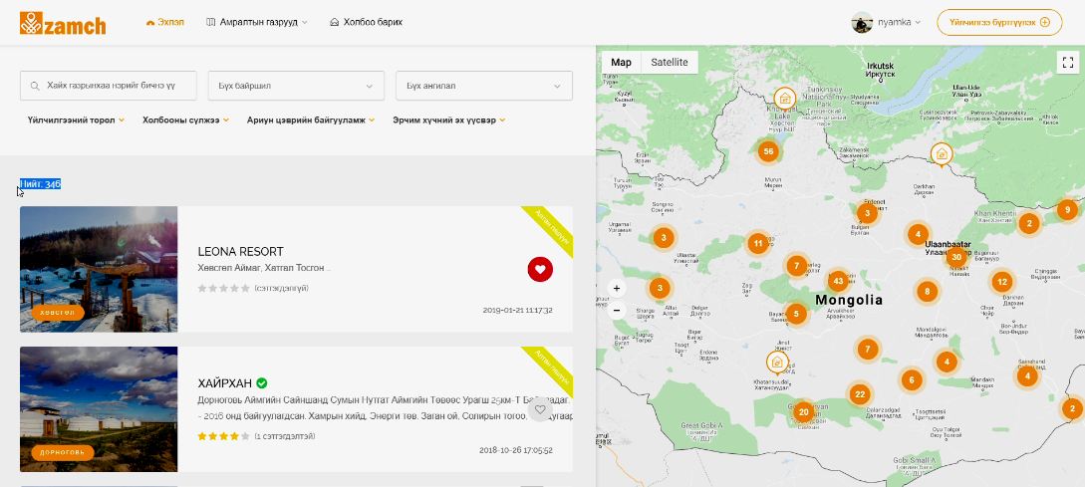Focus the place name search field
This screenshot has width=1085, height=487.
click(x=109, y=86)
